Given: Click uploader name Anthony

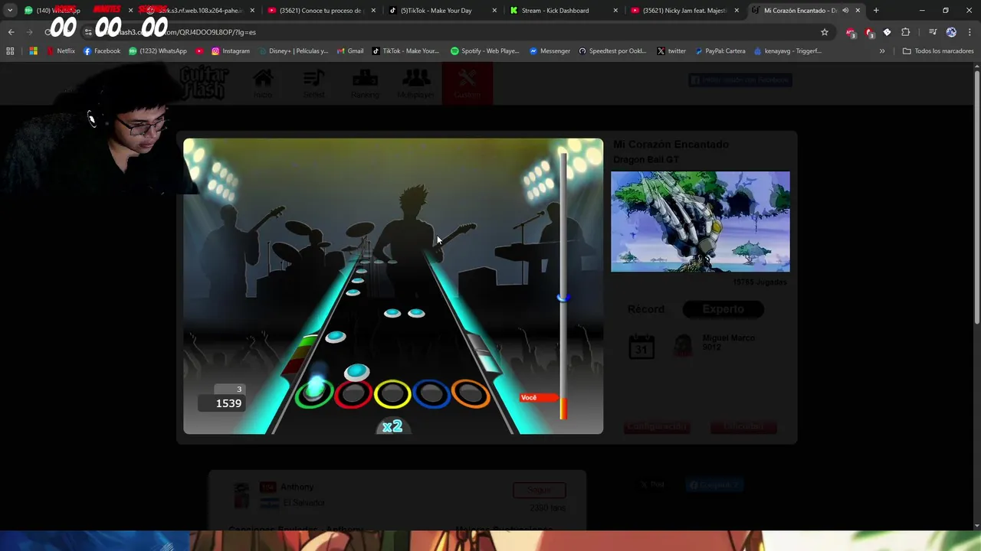Looking at the screenshot, I should (x=297, y=487).
